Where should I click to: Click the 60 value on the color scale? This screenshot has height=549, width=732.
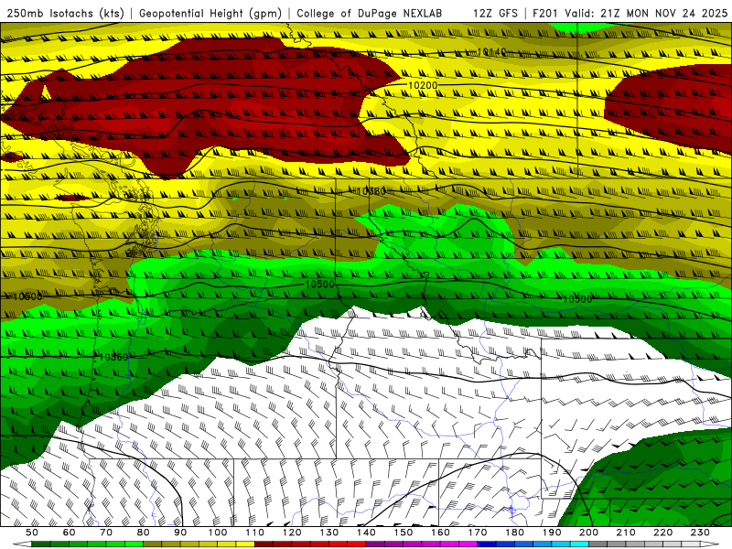pyautogui.click(x=69, y=533)
